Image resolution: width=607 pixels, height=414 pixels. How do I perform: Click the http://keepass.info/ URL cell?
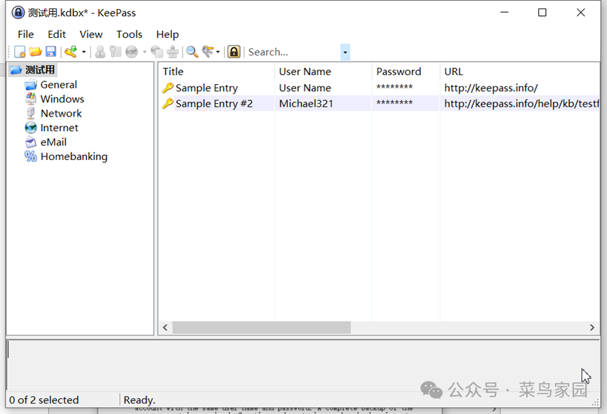pos(491,88)
